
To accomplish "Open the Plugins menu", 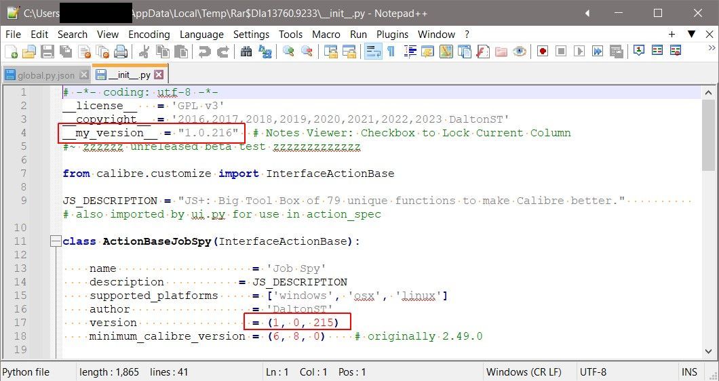I will click(x=393, y=35).
